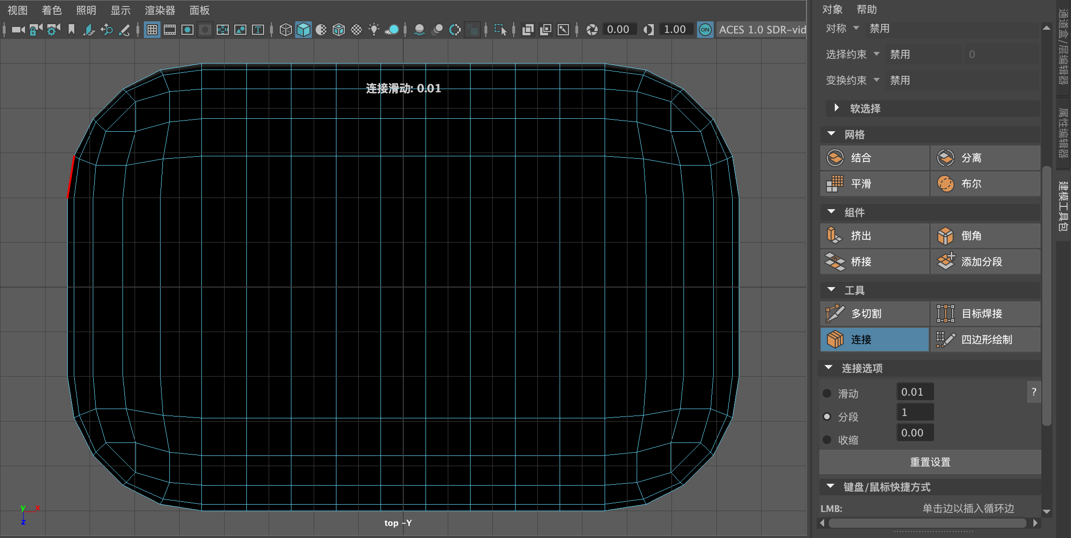Select the 分段 radio button
The width and height of the screenshot is (1071, 538).
(827, 416)
